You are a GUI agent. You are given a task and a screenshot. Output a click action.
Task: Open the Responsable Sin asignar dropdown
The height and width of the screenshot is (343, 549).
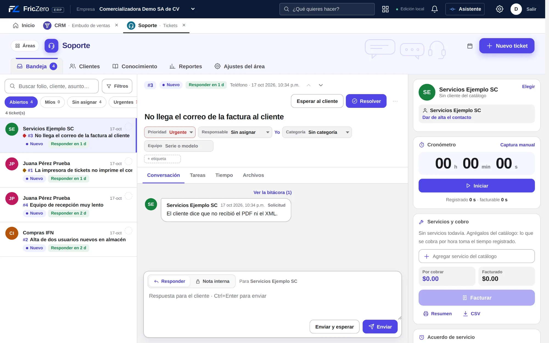(x=235, y=132)
